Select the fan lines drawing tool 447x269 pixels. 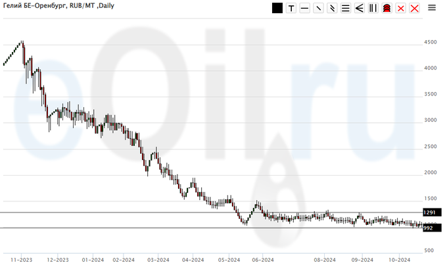coord(360,8)
